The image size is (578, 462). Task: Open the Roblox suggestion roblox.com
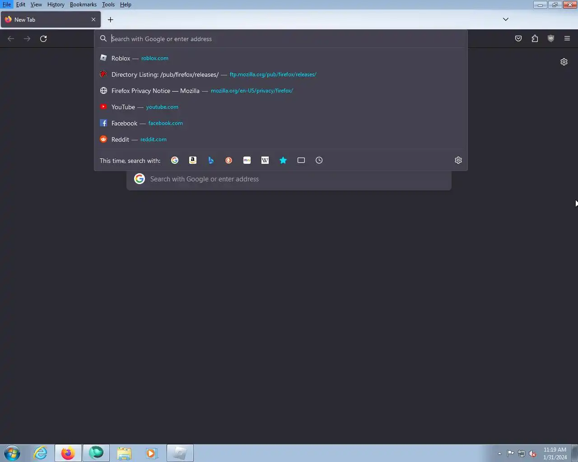(x=281, y=58)
